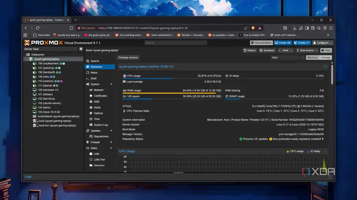Click Create CT
This screenshot has width=357, height=200.
[302, 43]
